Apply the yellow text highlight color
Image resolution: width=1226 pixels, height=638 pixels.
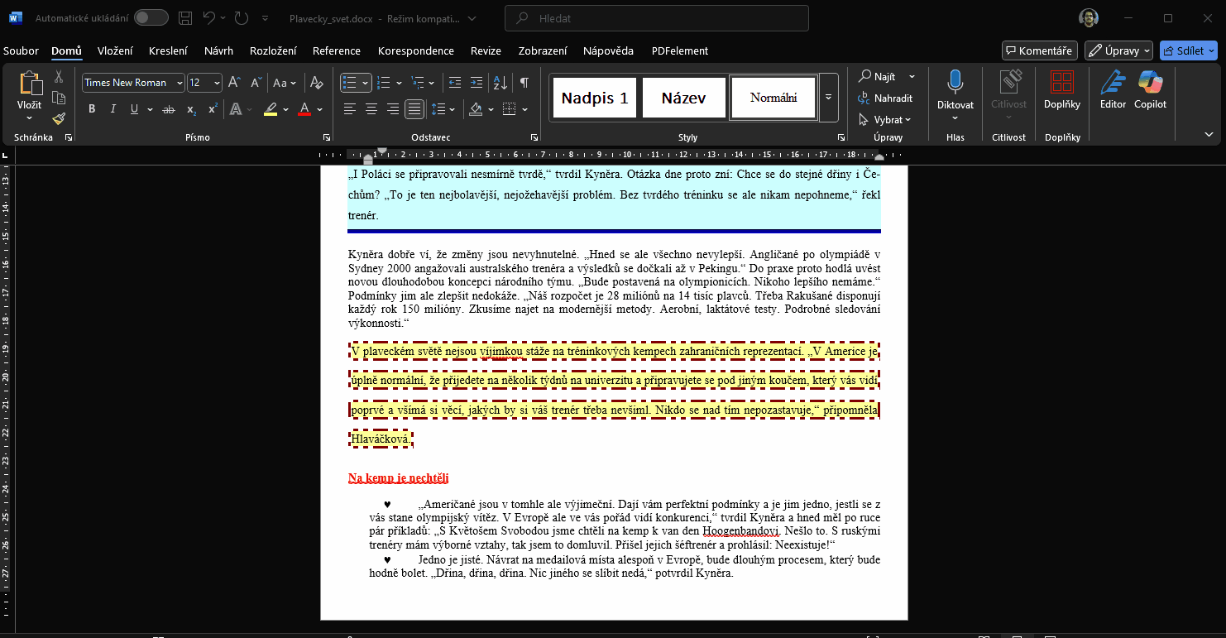point(271,109)
